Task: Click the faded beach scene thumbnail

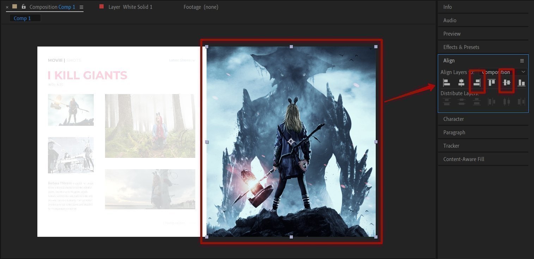Action: tap(150, 189)
